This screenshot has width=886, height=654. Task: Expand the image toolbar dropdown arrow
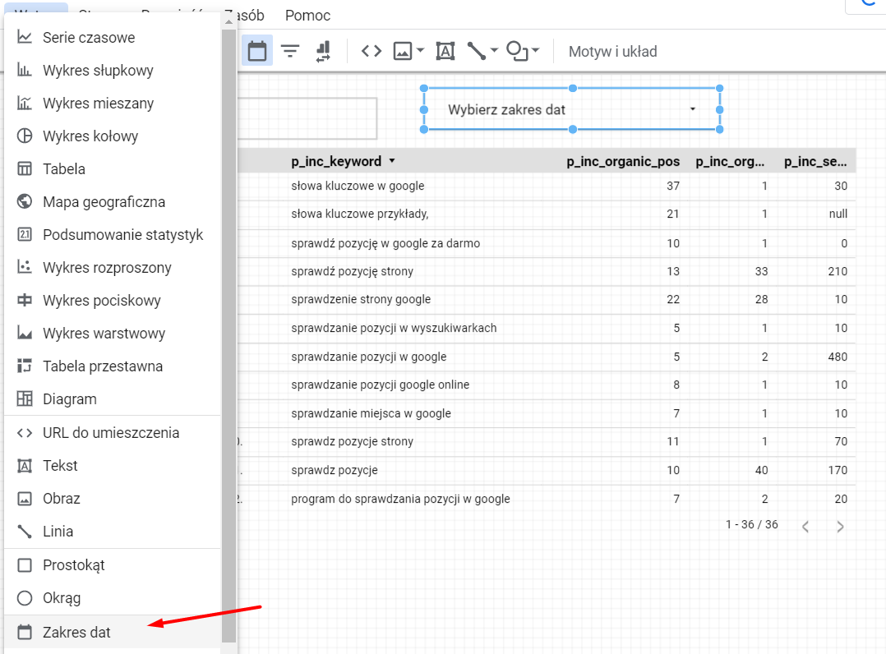click(x=421, y=50)
